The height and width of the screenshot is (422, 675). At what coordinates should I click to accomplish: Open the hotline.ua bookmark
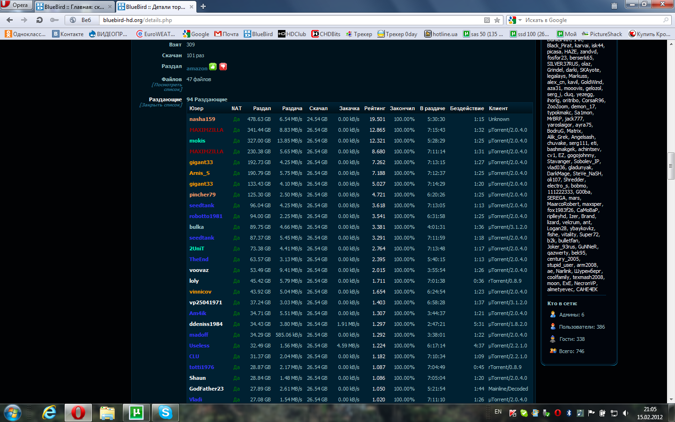coord(441,34)
